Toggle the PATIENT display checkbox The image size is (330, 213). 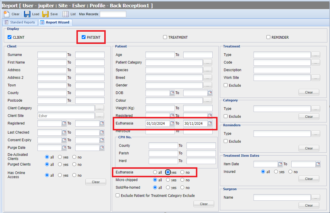coord(83,37)
